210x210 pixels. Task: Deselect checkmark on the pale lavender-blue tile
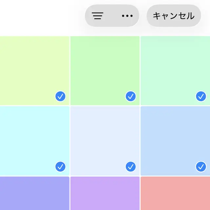131,167
